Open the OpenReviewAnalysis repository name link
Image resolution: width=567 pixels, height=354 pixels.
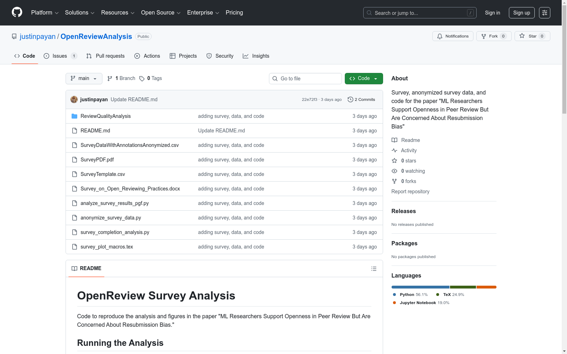click(96, 36)
